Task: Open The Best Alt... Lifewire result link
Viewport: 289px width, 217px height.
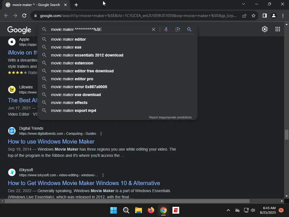Action: click(x=23, y=100)
